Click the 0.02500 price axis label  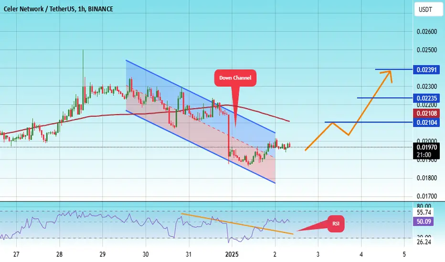426,50
